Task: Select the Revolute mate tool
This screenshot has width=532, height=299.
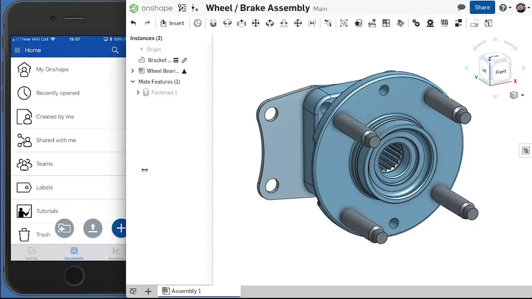Action: point(227,23)
